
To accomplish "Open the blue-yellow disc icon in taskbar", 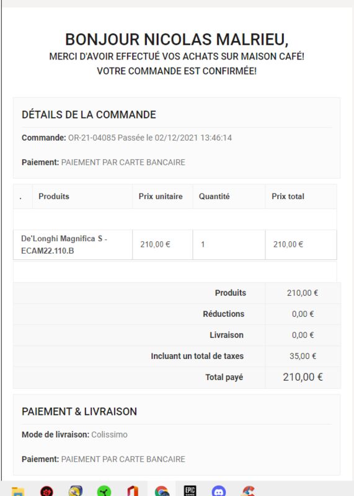I will click(76, 492).
